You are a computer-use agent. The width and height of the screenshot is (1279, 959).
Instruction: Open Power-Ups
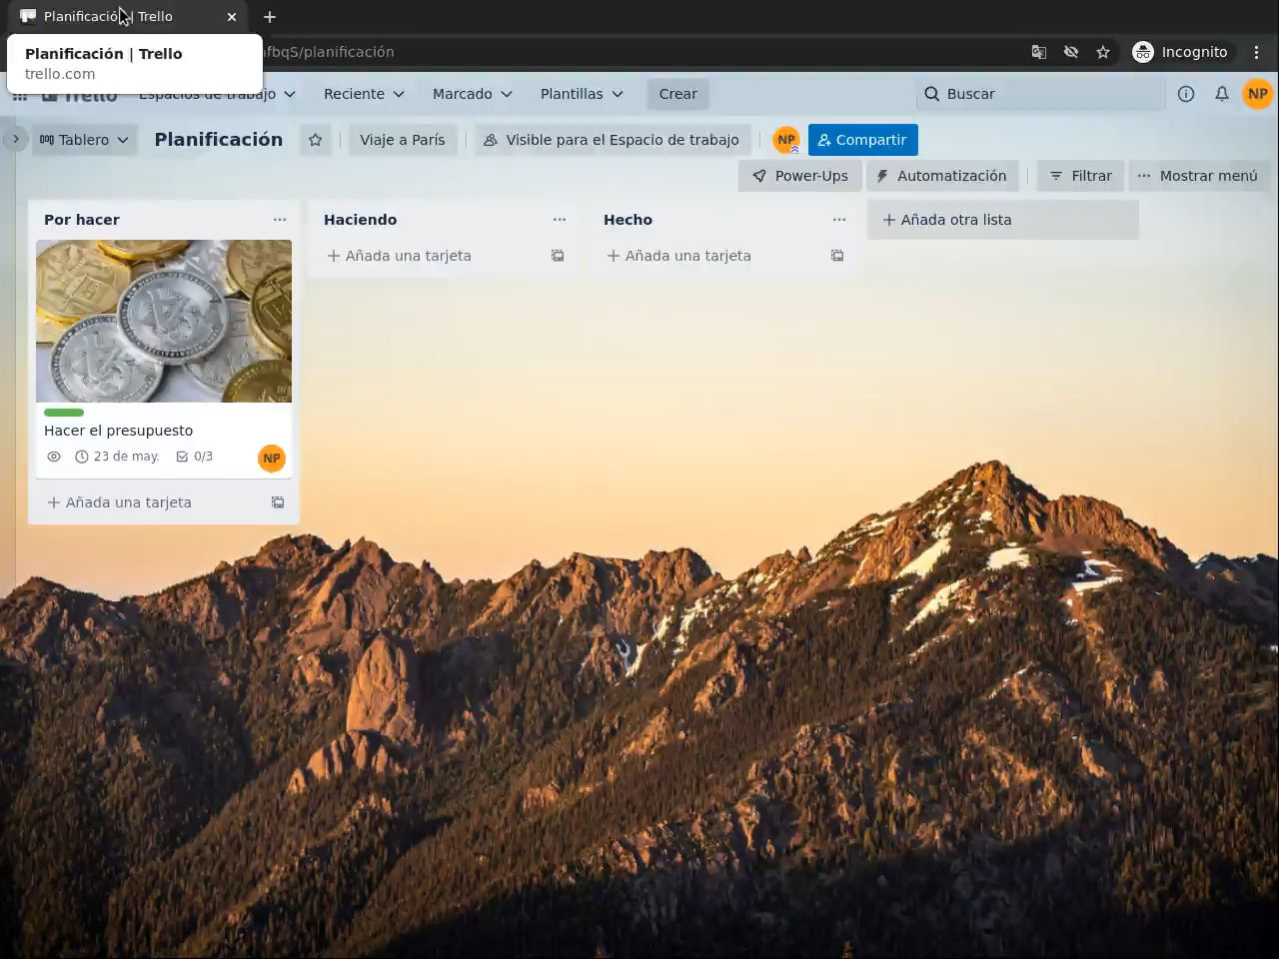[799, 176]
